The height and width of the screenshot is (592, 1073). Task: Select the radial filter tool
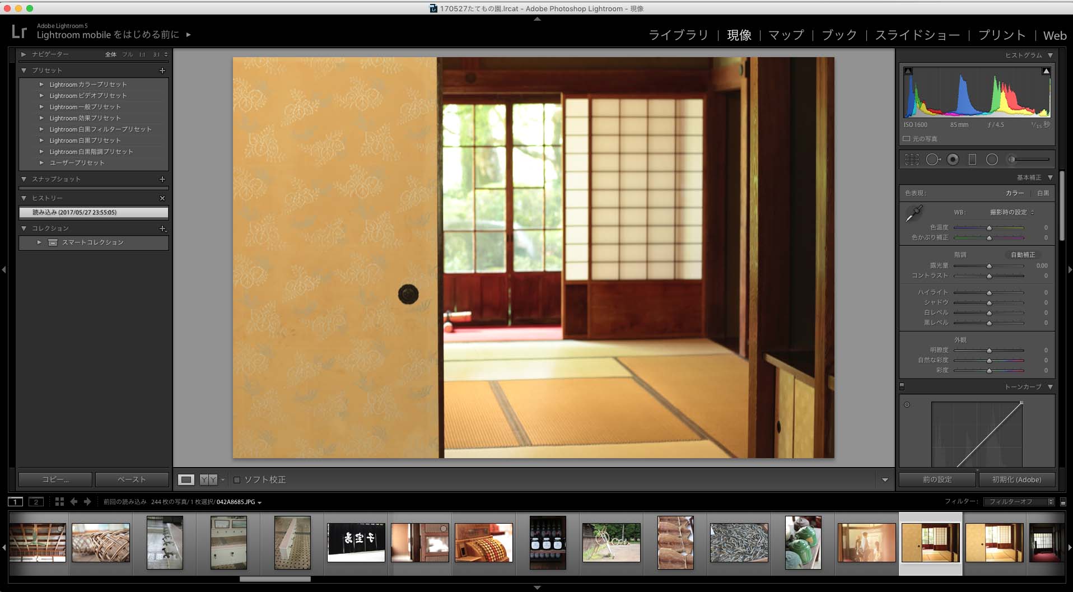992,160
